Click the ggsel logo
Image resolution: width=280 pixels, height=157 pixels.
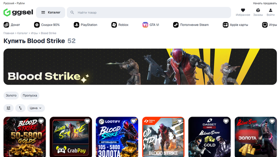pyautogui.click(x=18, y=12)
